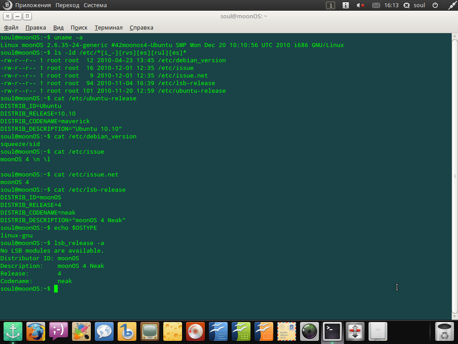Open the airmail envelope mail app

[287, 331]
